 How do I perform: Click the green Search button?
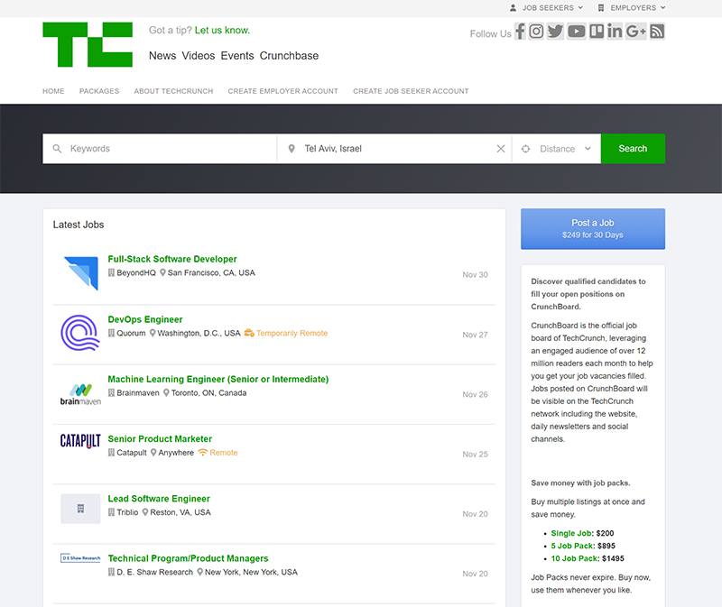point(634,149)
